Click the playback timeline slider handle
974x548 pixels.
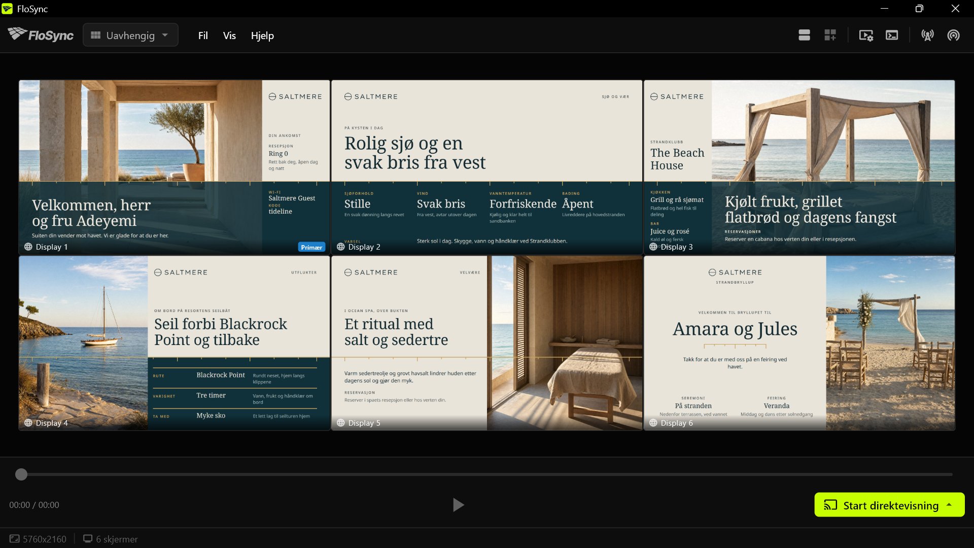(21, 474)
